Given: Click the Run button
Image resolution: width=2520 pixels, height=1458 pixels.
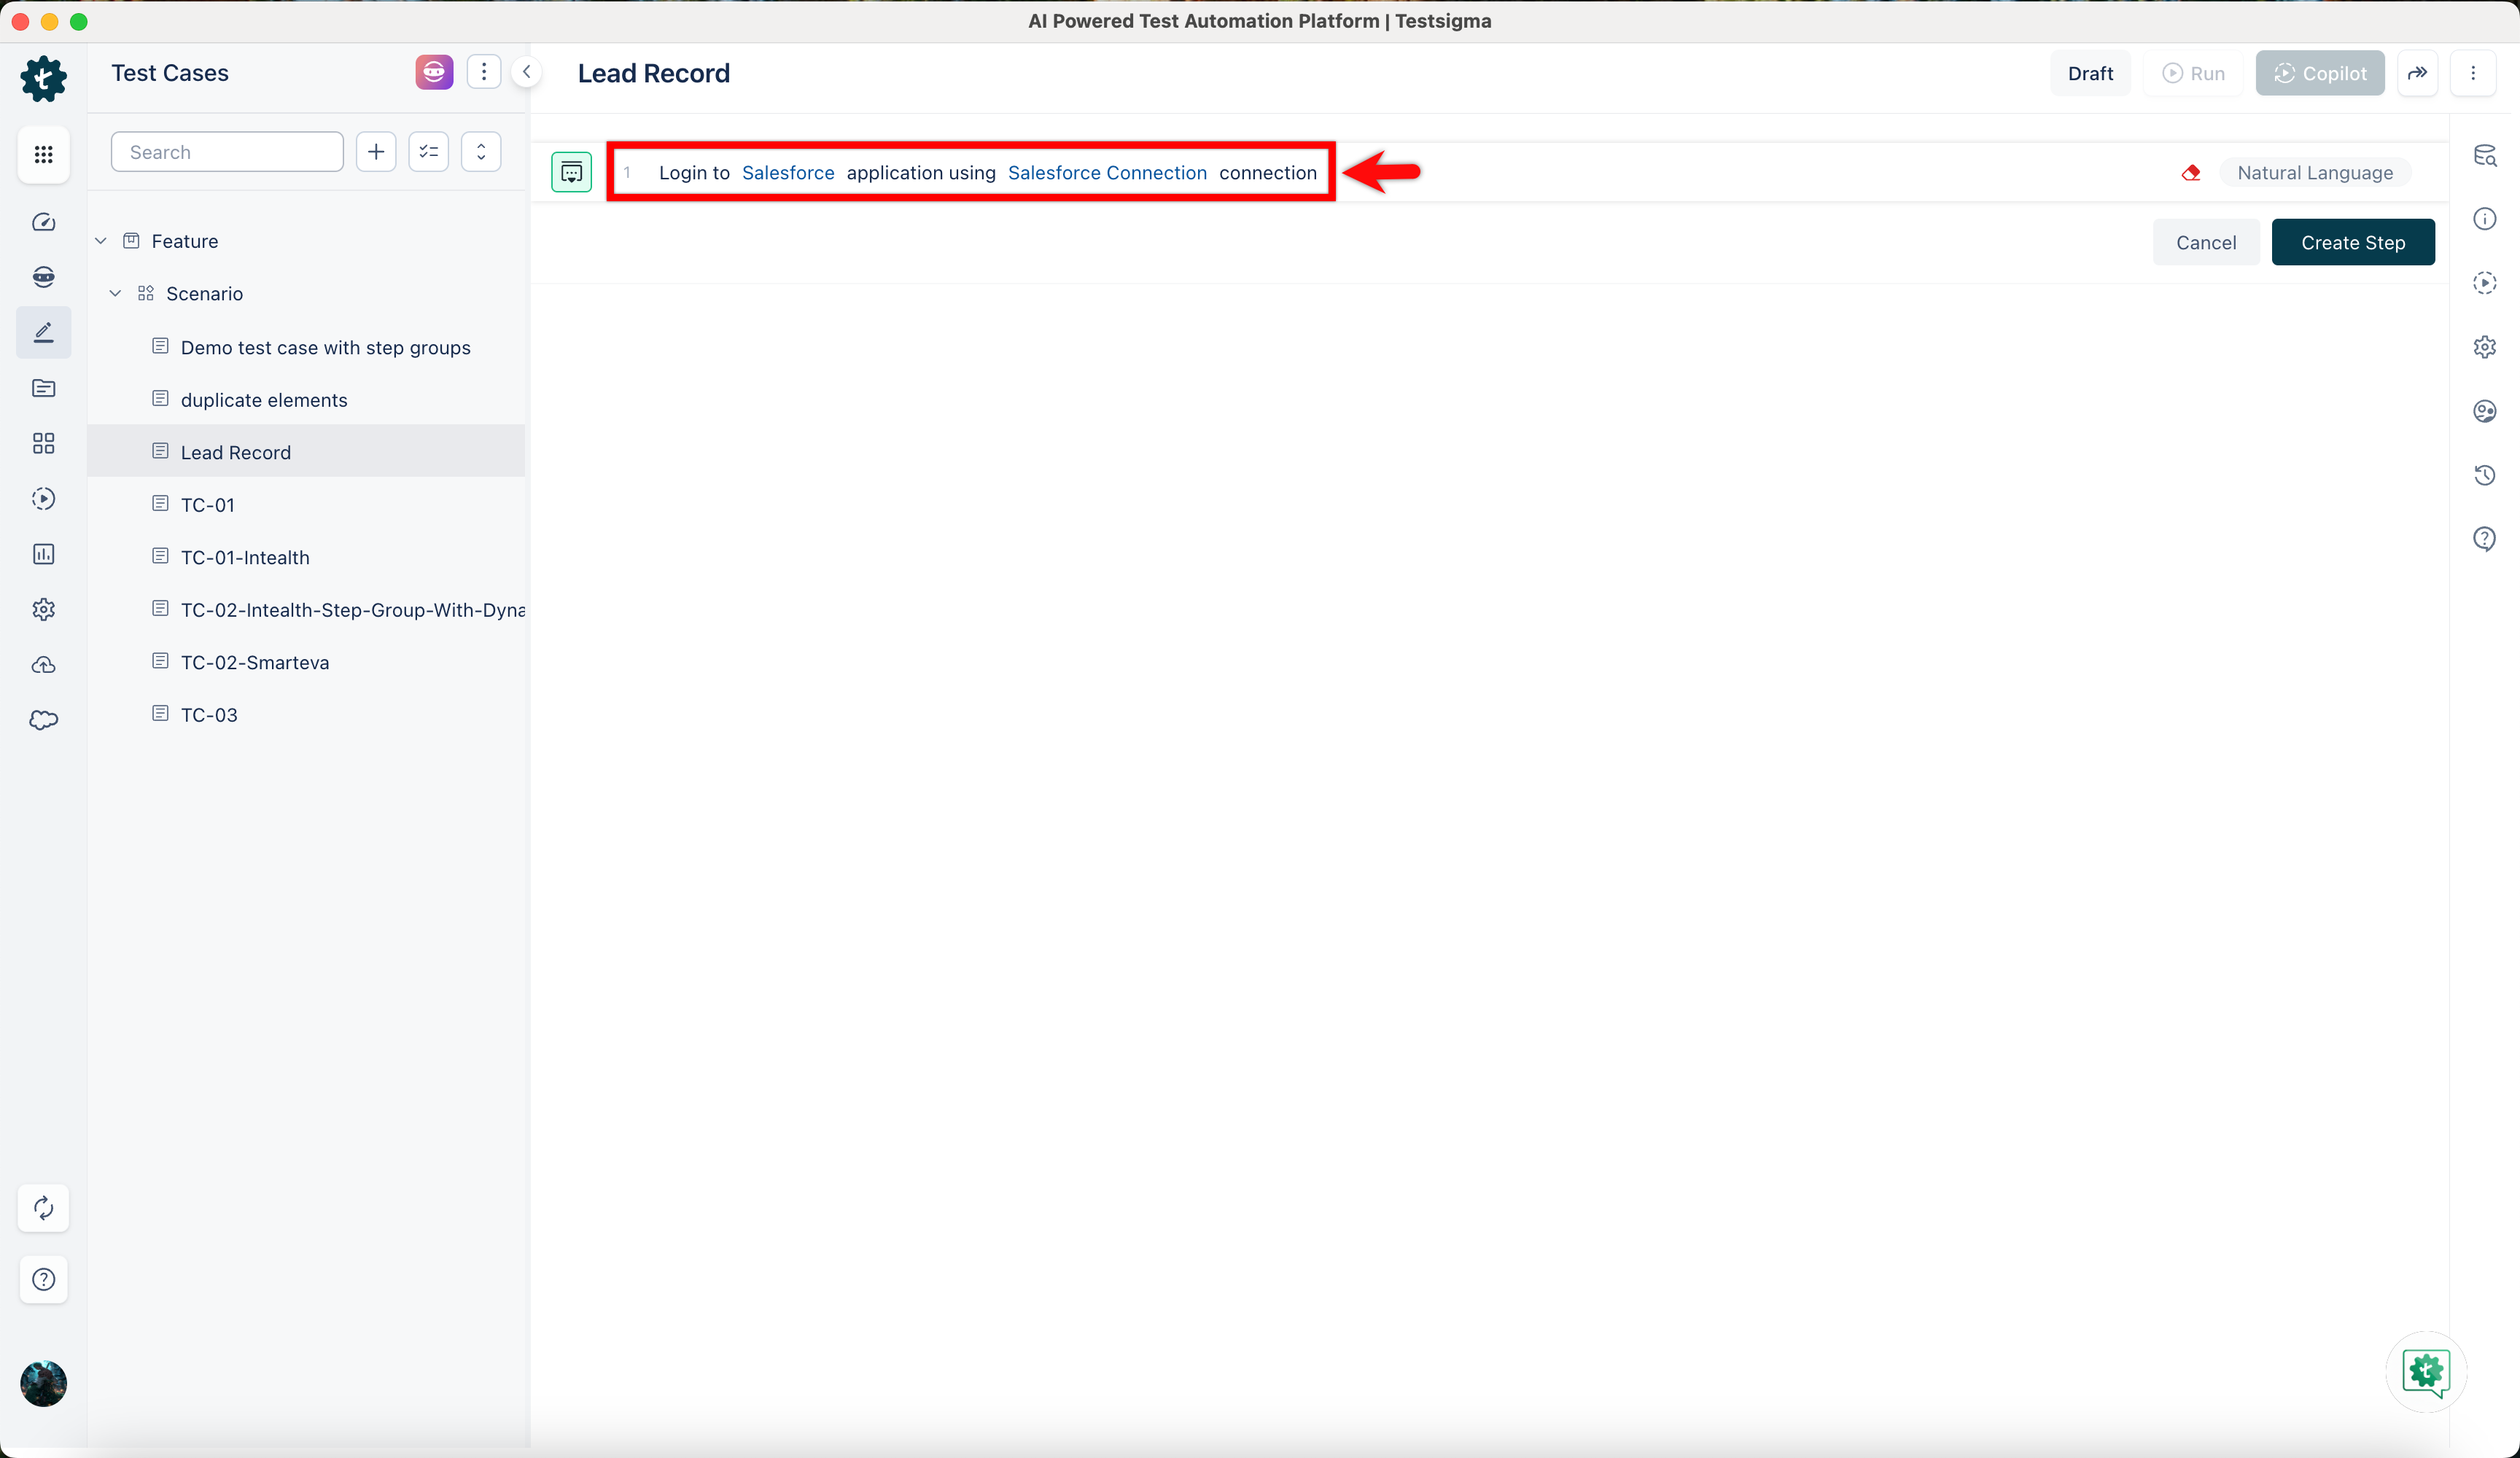Looking at the screenshot, I should pyautogui.click(x=2193, y=73).
